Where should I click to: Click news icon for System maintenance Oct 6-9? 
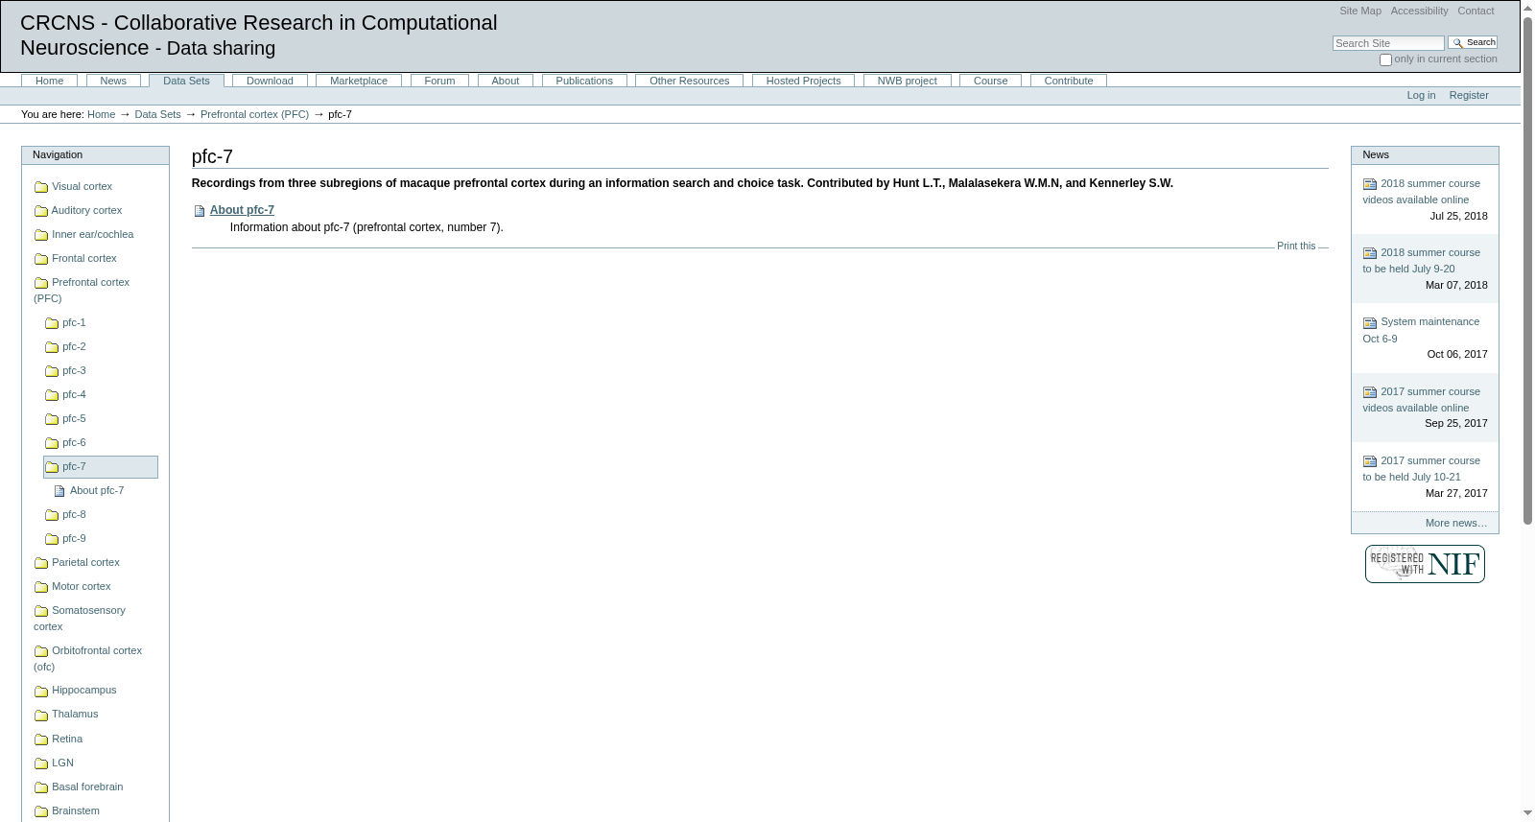tap(1370, 323)
